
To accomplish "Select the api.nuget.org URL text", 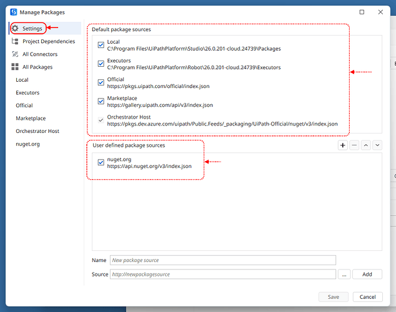I will [x=149, y=166].
